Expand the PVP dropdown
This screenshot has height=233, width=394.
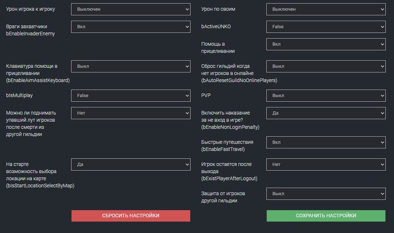click(326, 96)
